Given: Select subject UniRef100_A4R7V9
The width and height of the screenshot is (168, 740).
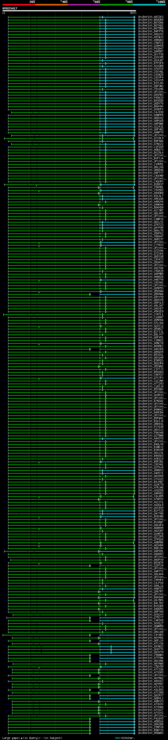Looking at the screenshot, I should click(151, 280).
